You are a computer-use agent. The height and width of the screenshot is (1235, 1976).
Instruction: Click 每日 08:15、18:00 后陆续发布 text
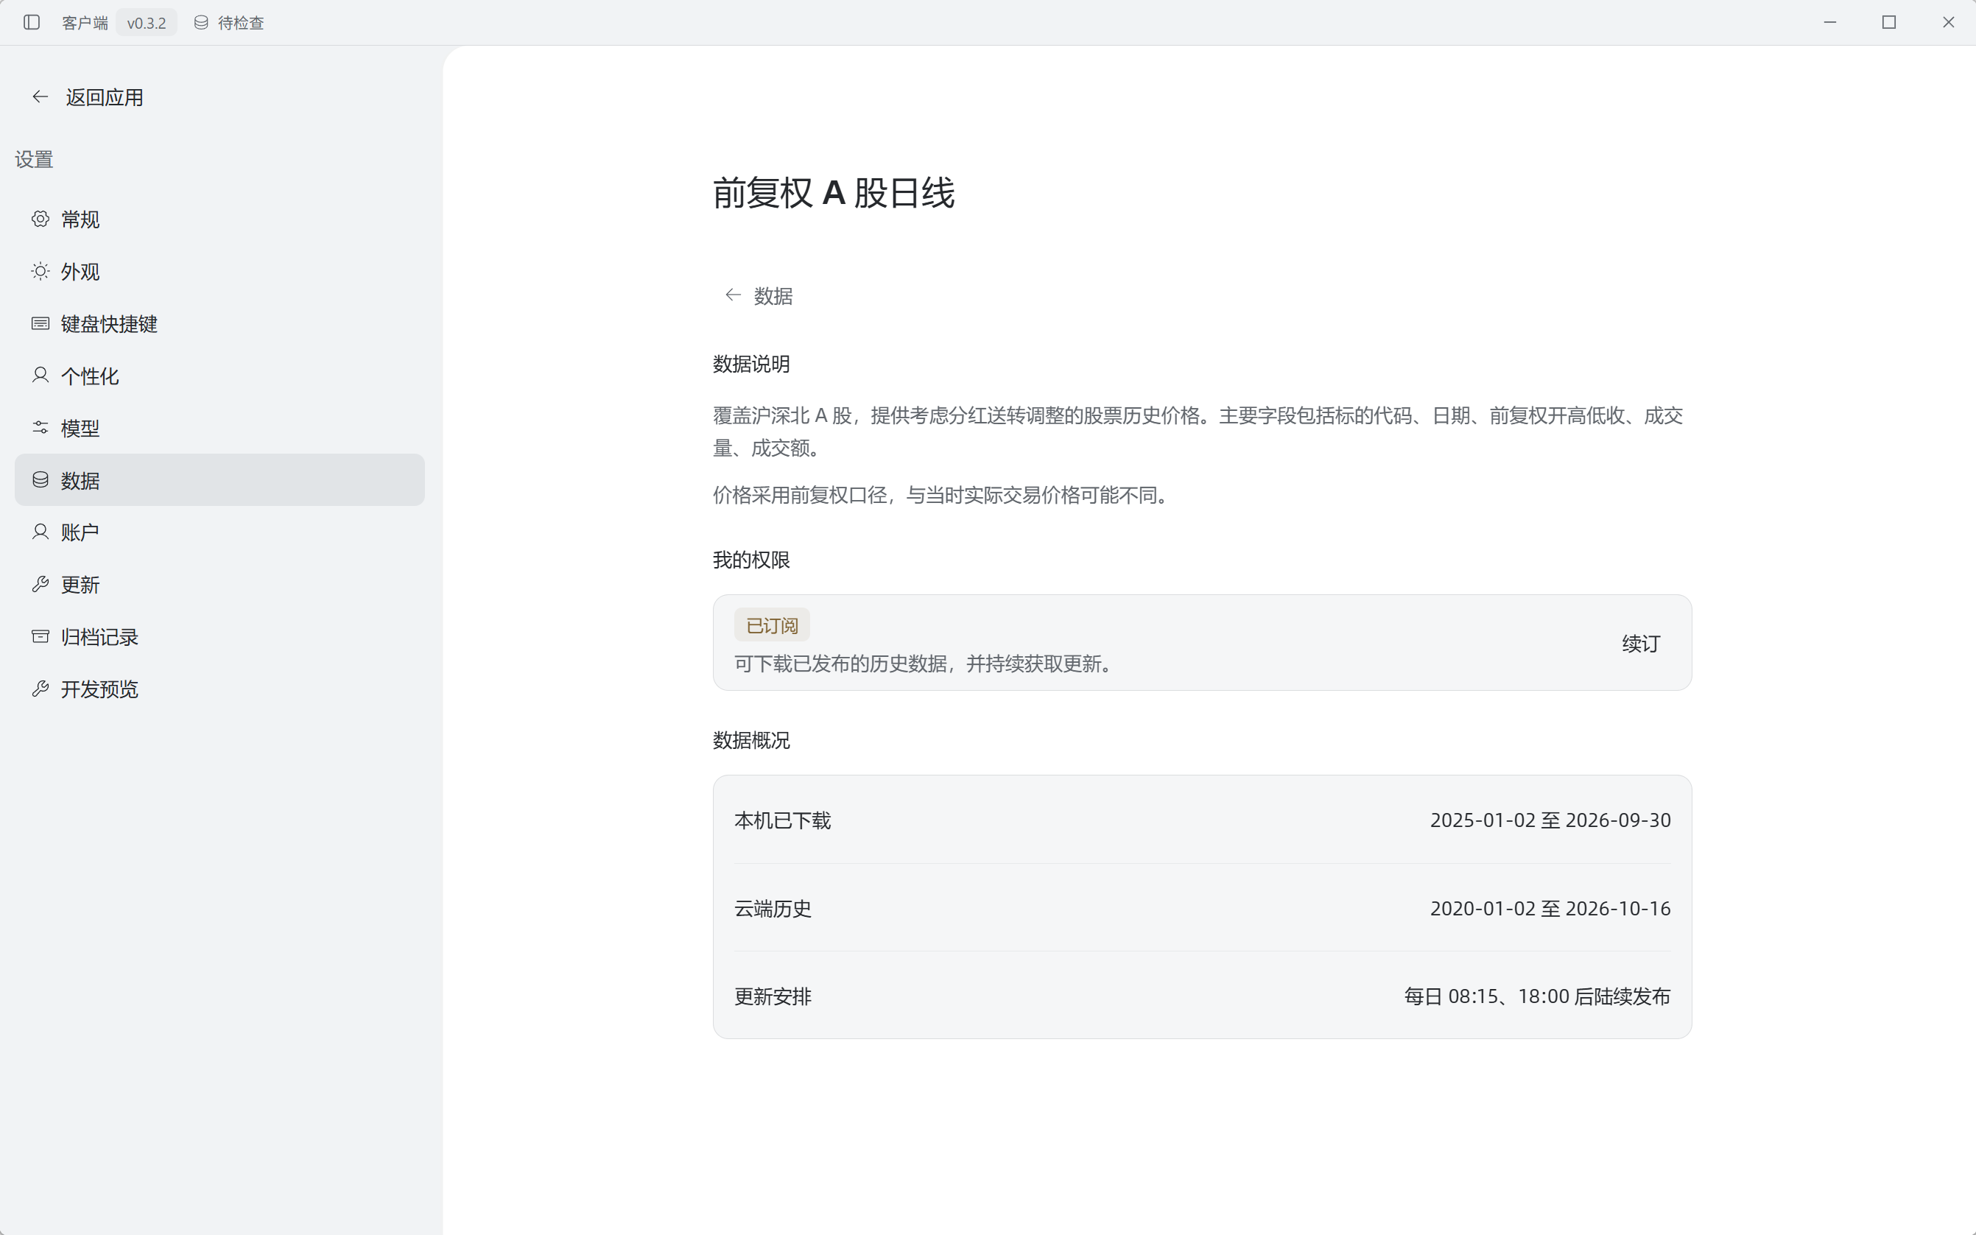[1536, 996]
